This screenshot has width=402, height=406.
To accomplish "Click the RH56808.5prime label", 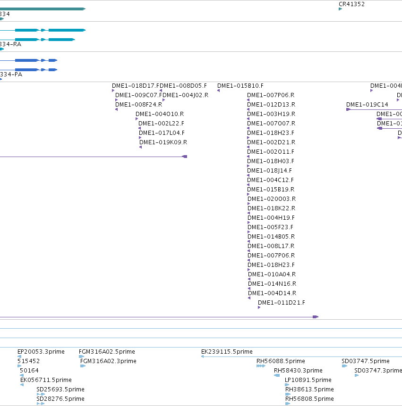I will click(x=310, y=399).
